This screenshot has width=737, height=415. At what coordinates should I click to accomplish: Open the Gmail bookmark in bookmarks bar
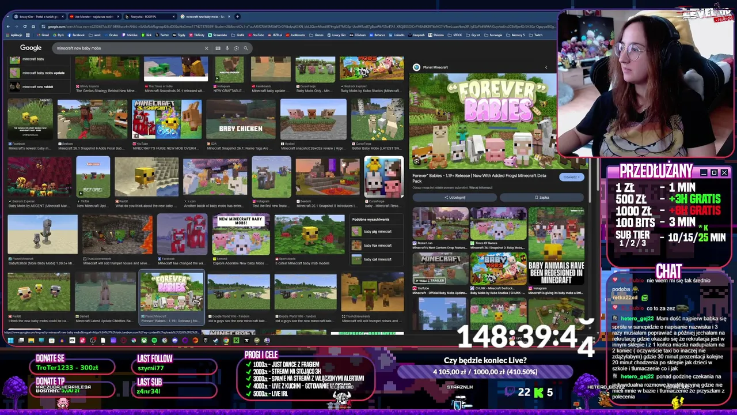pyautogui.click(x=43, y=35)
